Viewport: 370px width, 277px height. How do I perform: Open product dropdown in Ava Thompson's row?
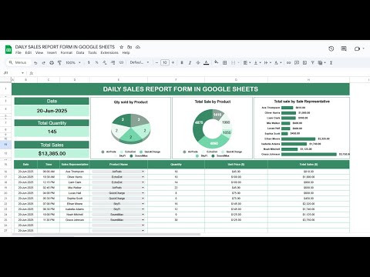143,172
